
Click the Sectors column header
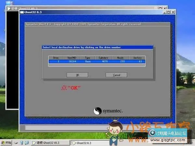tap(137, 58)
